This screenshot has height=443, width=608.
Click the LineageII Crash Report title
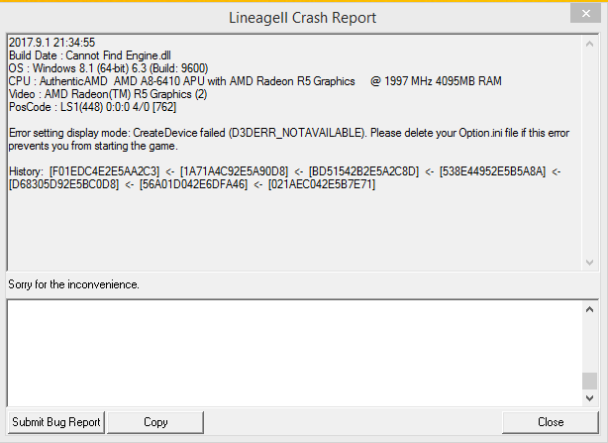point(302,18)
